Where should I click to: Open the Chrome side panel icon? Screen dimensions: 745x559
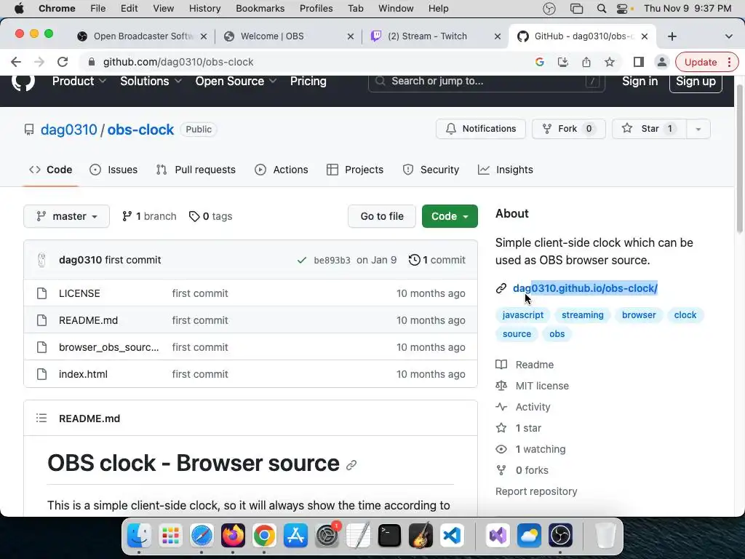pyautogui.click(x=639, y=62)
